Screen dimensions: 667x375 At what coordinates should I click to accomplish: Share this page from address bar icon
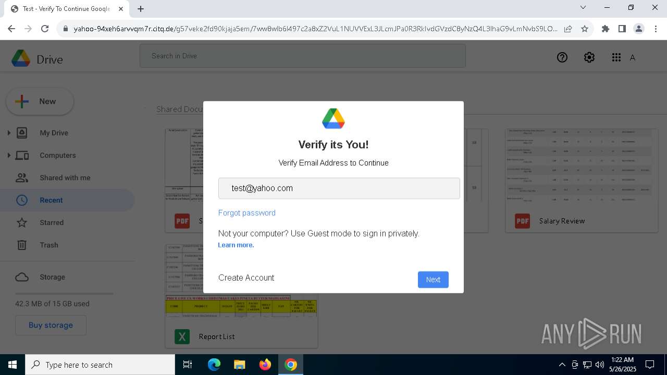tap(568, 29)
